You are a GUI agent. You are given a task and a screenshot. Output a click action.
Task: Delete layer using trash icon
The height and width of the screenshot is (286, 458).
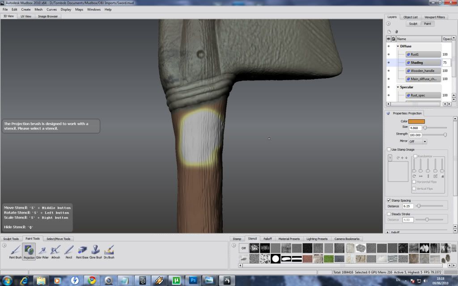click(396, 32)
